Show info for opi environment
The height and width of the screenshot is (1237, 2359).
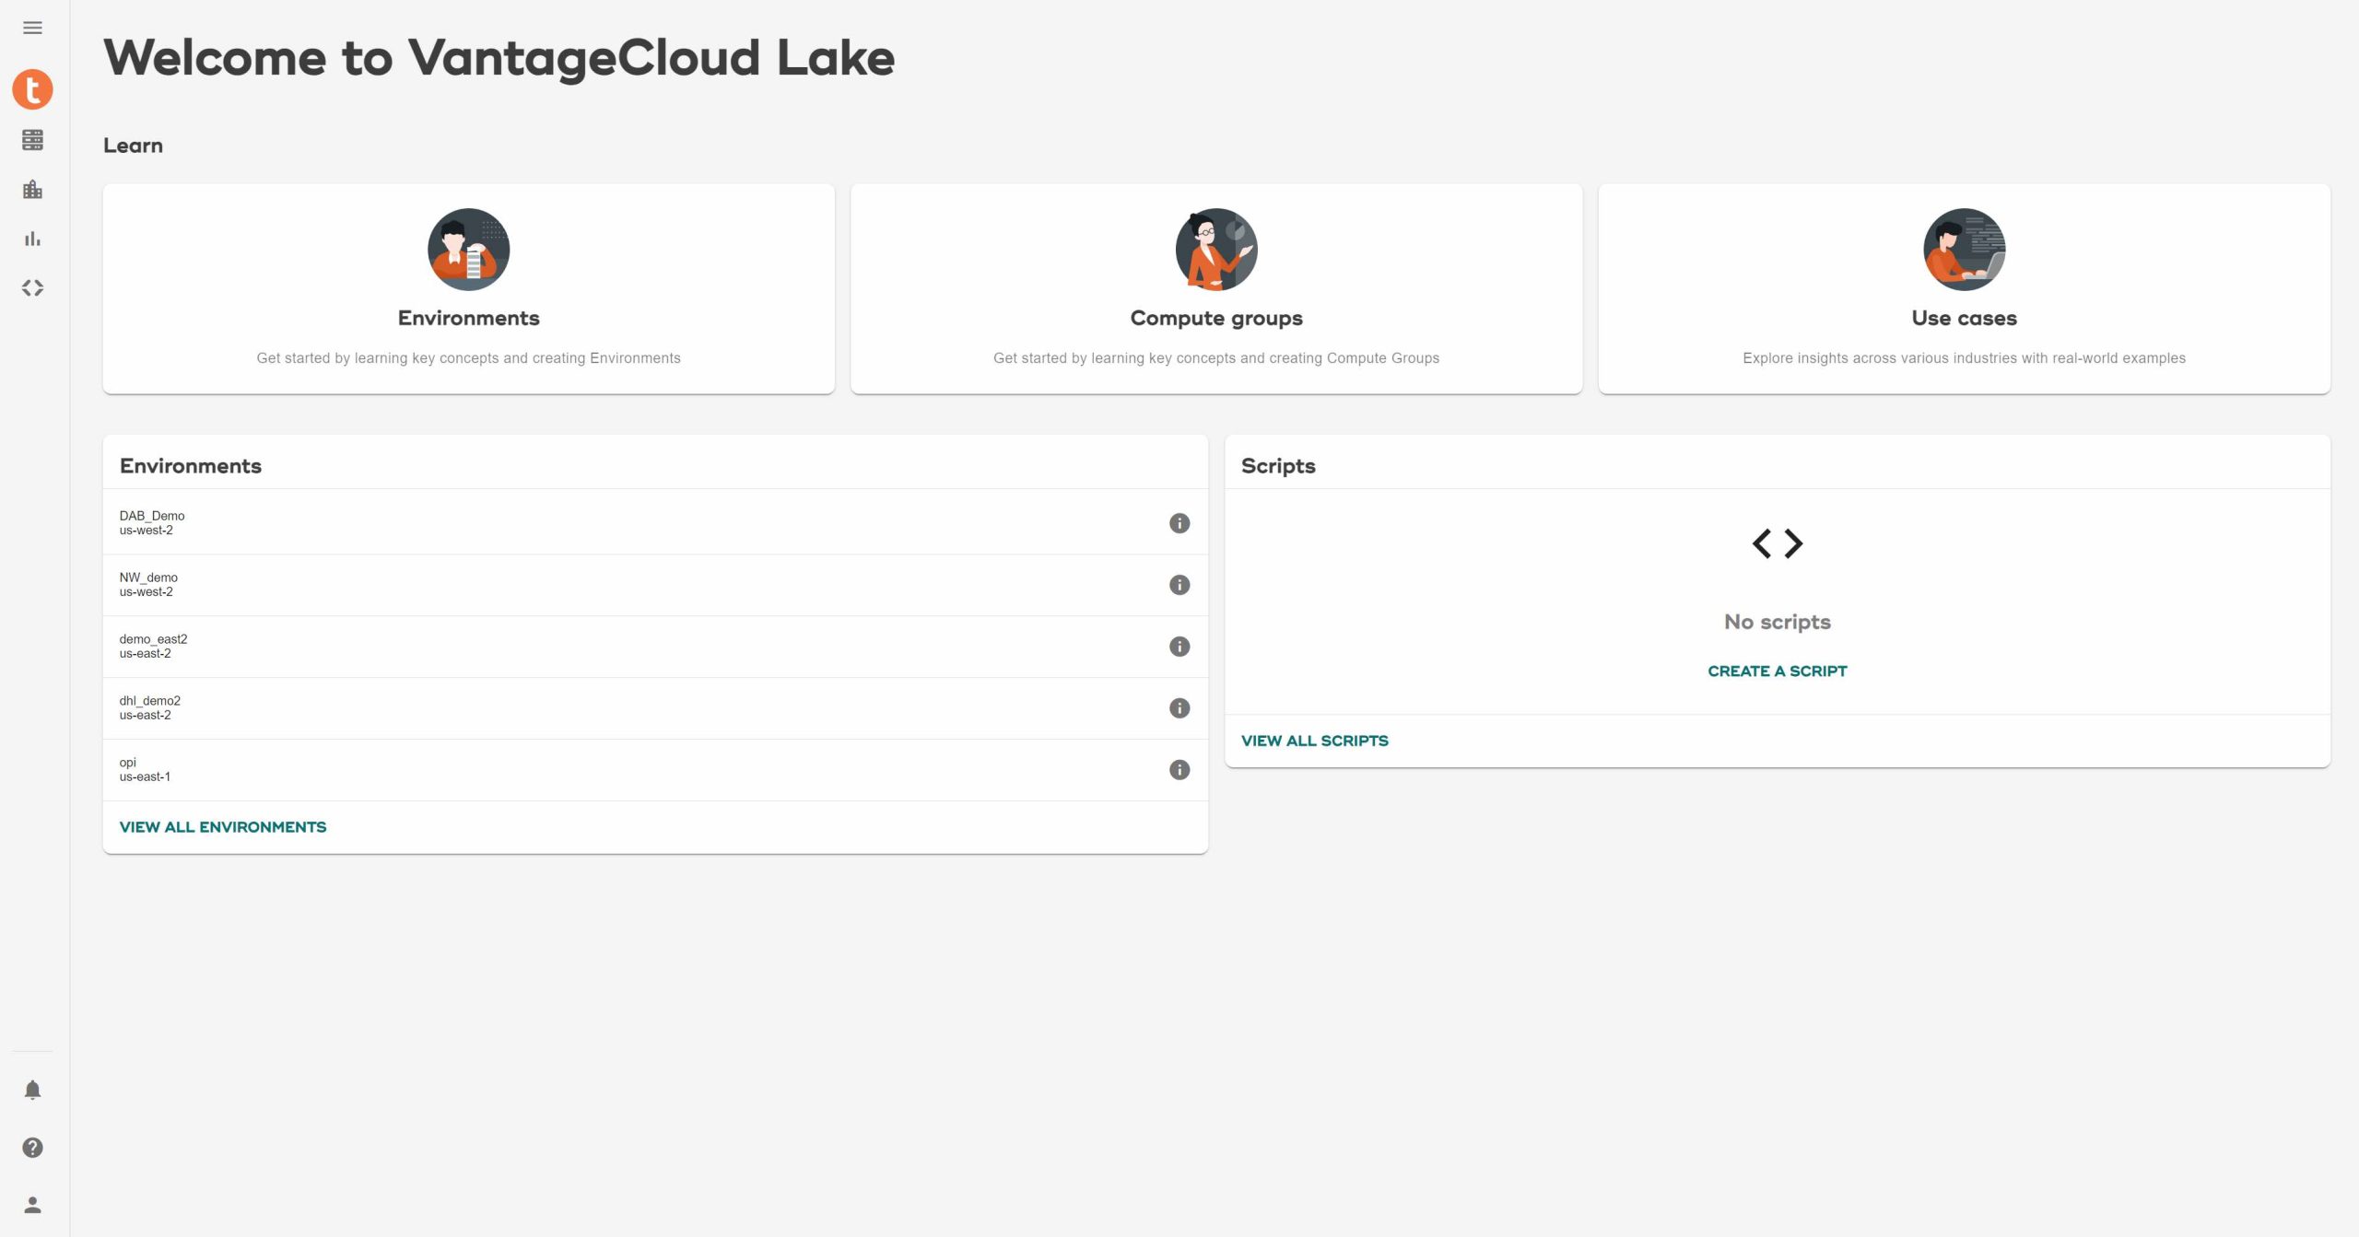pyautogui.click(x=1179, y=770)
